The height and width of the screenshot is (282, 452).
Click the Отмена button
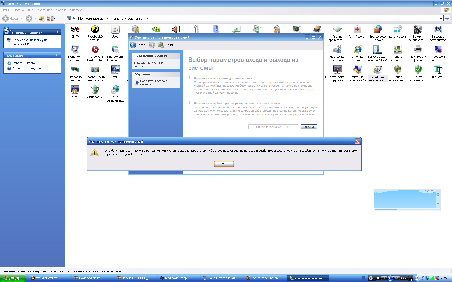pyautogui.click(x=309, y=127)
